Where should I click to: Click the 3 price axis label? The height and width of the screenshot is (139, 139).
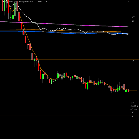(133, 112)
